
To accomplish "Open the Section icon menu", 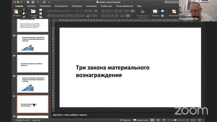I will (x=41, y=17).
